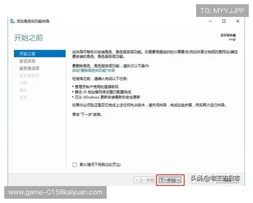The image size is (253, 203).
Task: Select 开始之前 in the wizard sidebar
Action: [40, 54]
